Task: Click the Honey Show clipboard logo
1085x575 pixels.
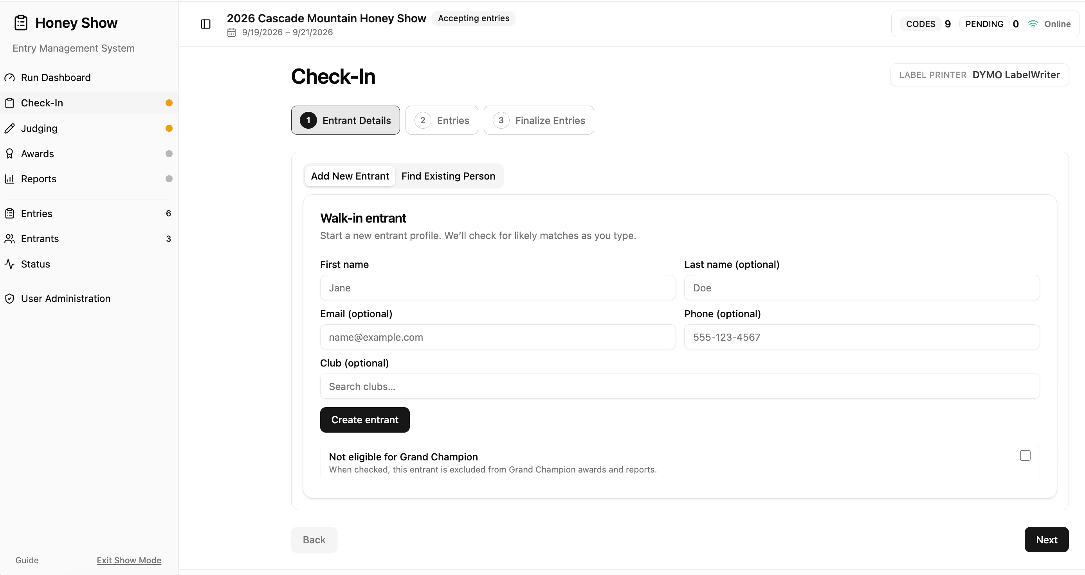Action: [21, 23]
